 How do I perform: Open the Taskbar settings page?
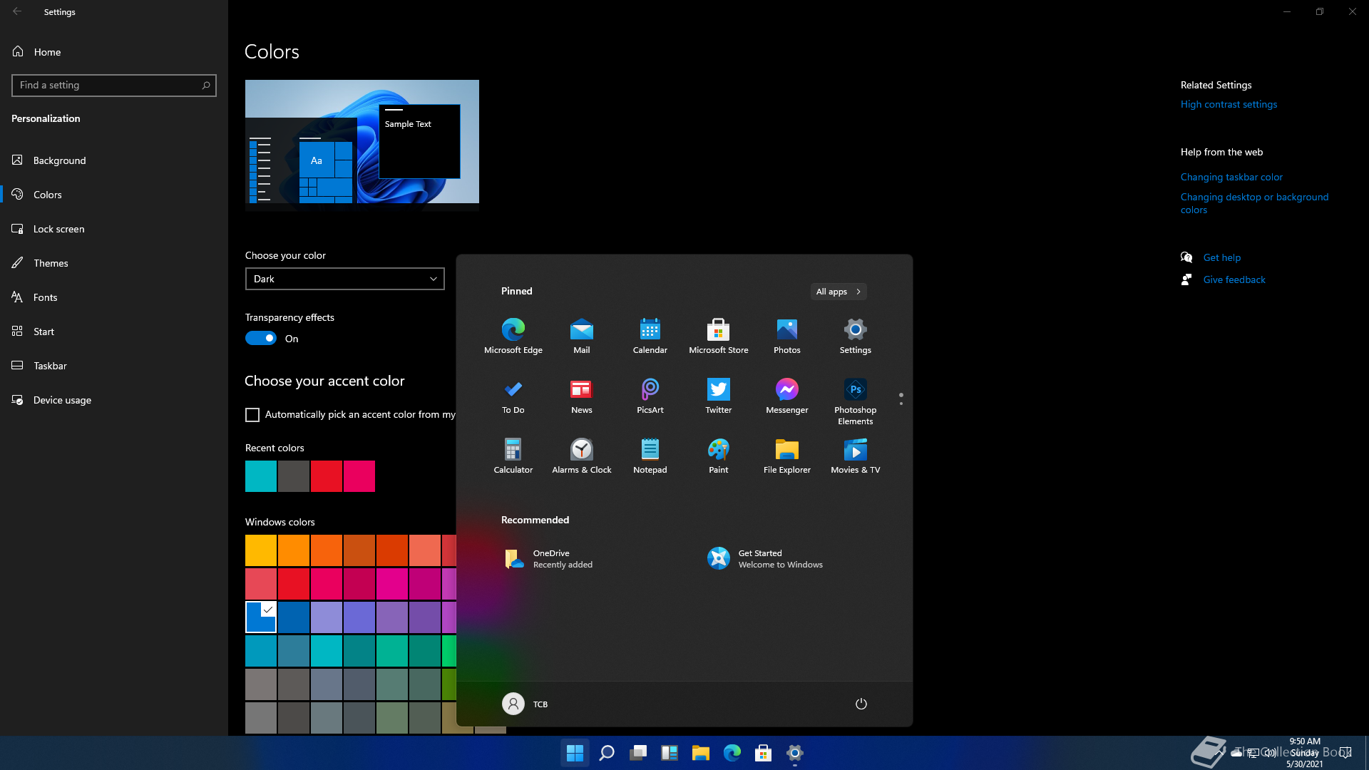114,366
